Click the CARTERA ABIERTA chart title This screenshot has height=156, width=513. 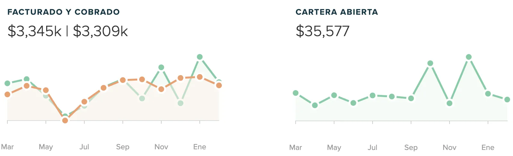pos(337,12)
